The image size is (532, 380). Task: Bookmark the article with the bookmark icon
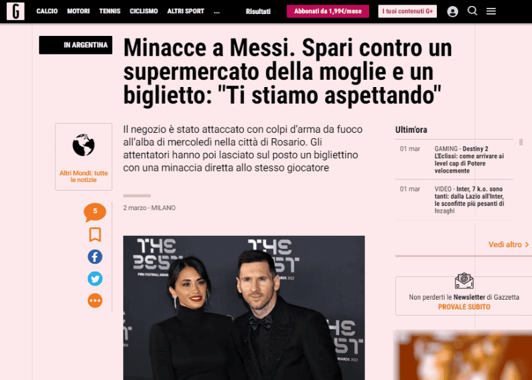coord(95,235)
